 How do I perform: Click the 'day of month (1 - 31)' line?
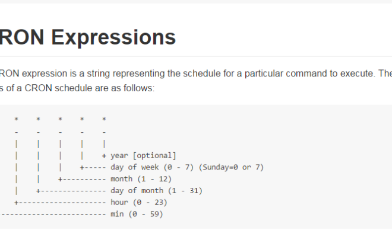[x=156, y=191]
